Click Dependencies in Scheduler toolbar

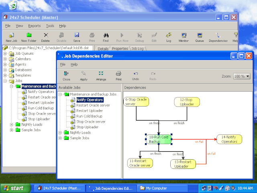(x=218, y=37)
